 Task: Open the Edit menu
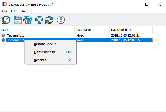[x=14, y=11]
